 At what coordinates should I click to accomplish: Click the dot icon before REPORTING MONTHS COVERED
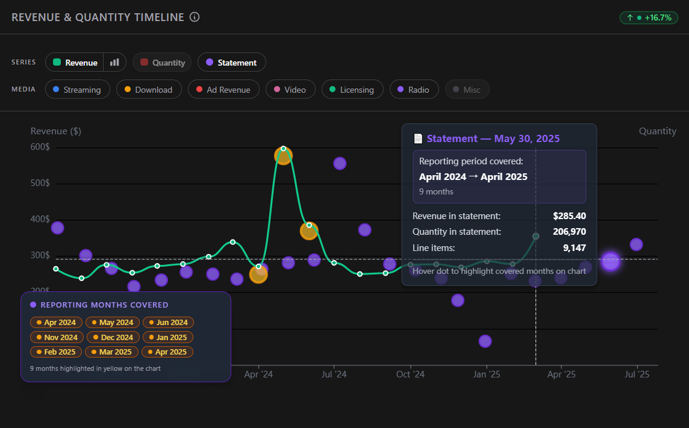(x=33, y=305)
